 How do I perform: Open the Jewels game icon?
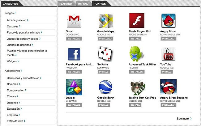coord(74,87)
